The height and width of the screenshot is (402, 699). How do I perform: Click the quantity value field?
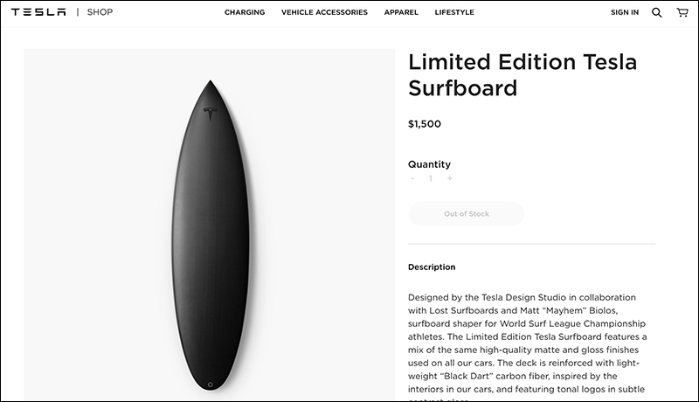pyautogui.click(x=431, y=178)
